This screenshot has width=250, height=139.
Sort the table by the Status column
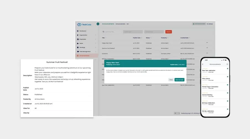click(149, 38)
